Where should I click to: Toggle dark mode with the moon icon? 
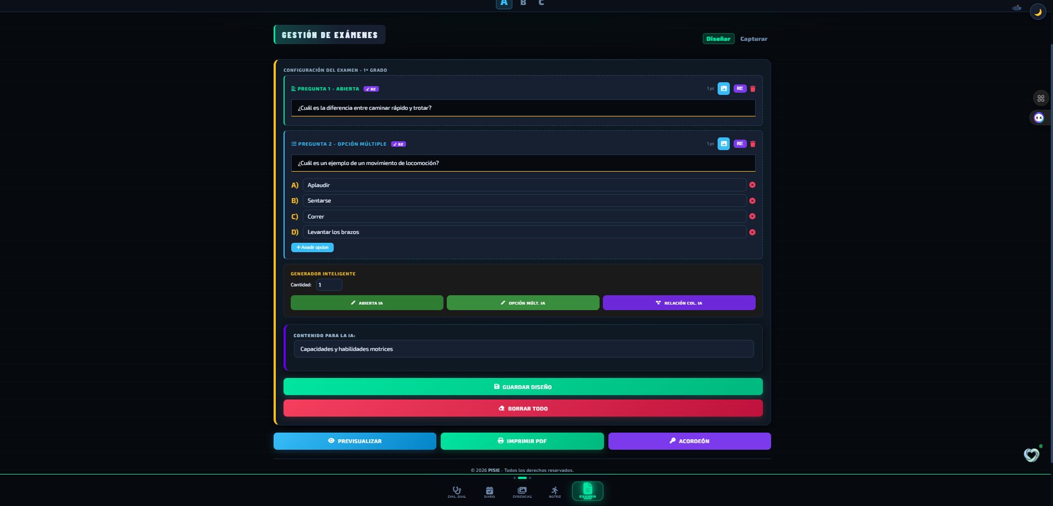1038,12
